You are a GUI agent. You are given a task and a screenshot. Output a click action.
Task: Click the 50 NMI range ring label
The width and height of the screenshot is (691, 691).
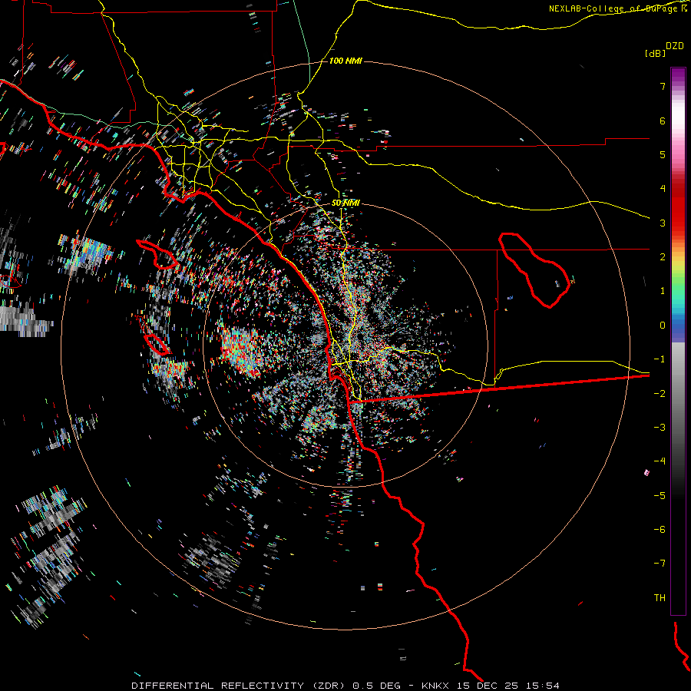coord(345,203)
